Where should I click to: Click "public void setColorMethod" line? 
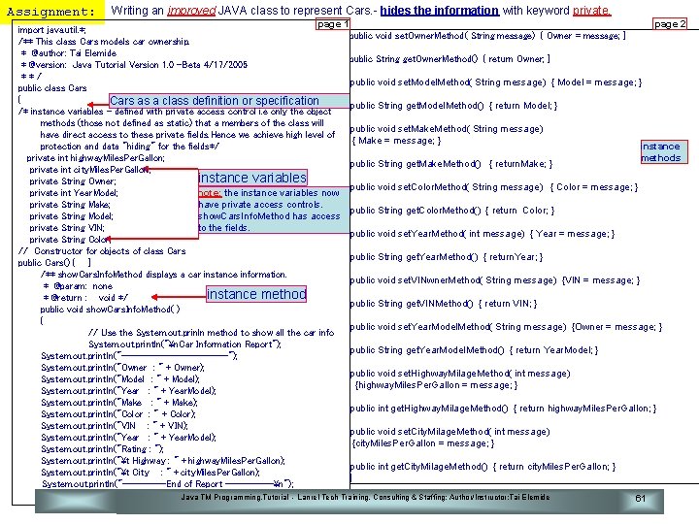(x=494, y=187)
